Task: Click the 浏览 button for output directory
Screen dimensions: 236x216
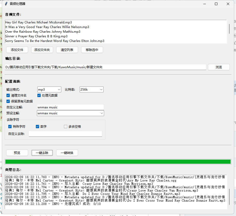Action: pos(219,67)
